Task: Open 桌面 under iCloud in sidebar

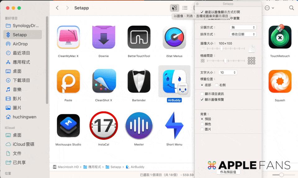Action: pyautogui.click(x=22, y=135)
